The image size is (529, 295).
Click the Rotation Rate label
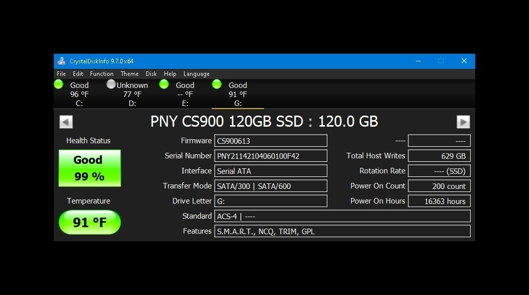[382, 171]
